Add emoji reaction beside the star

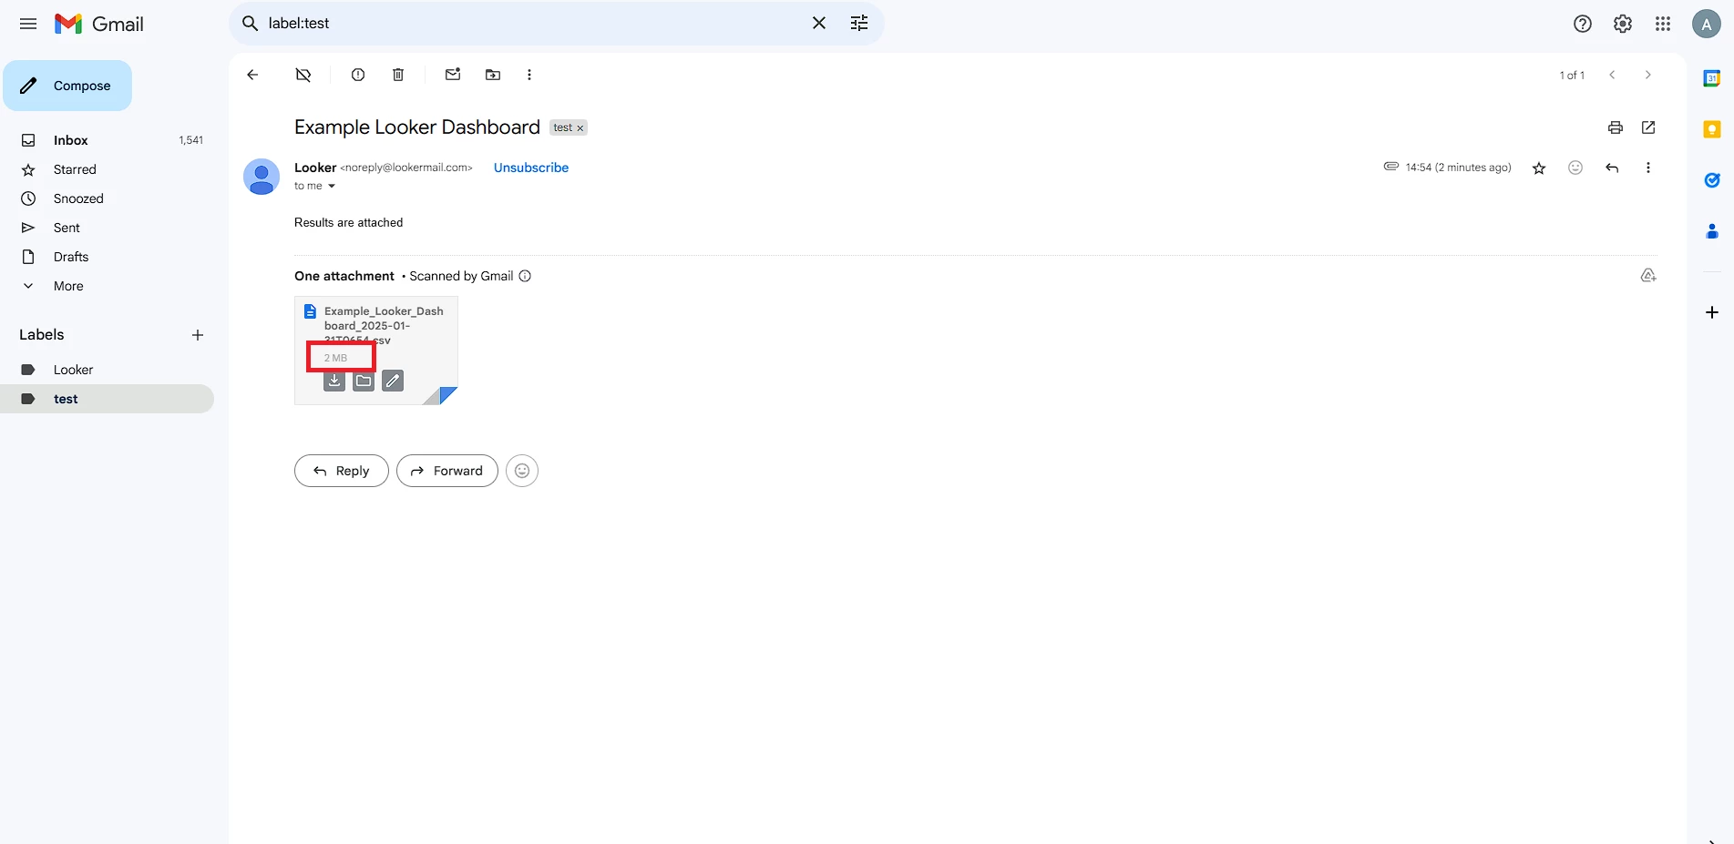click(x=1575, y=168)
